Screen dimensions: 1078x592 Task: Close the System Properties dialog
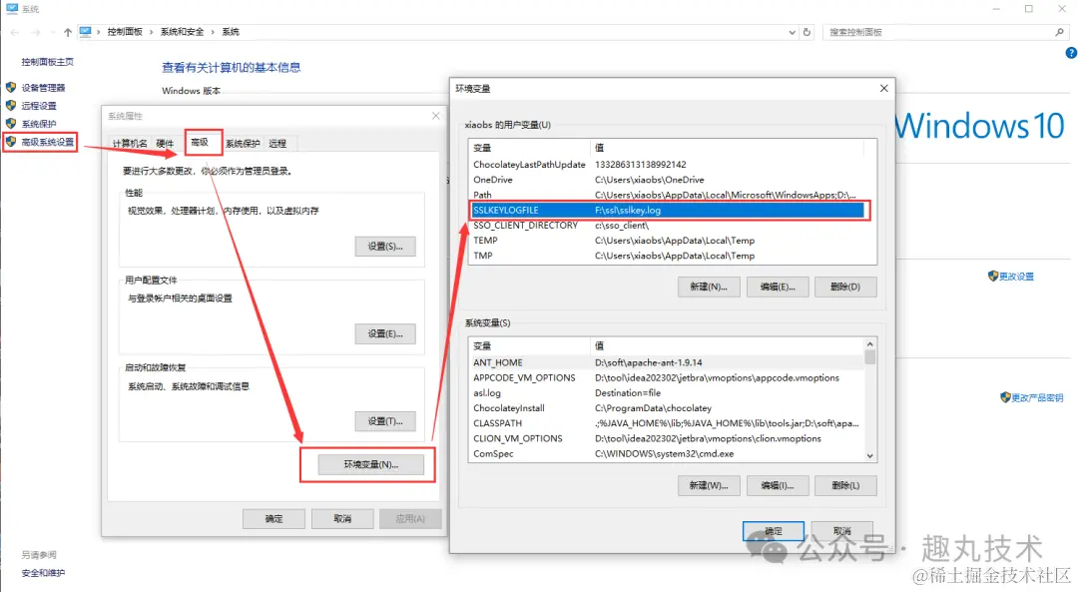436,116
